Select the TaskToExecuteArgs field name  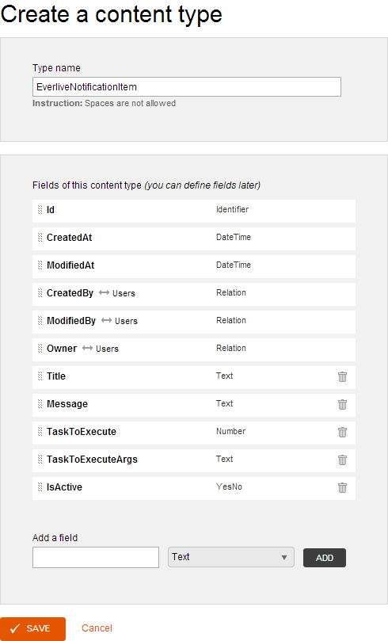coord(93,460)
